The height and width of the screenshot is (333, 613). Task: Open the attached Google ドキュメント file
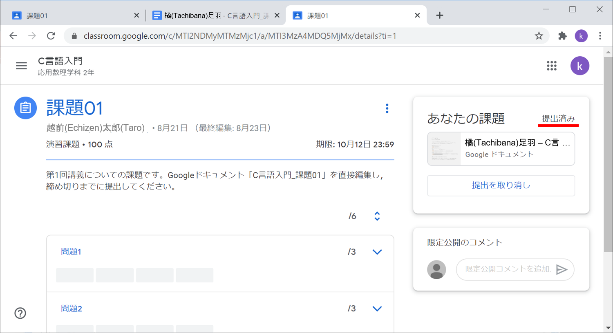click(x=501, y=149)
